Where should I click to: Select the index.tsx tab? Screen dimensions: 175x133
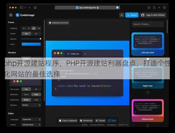pyautogui.click(x=73, y=54)
